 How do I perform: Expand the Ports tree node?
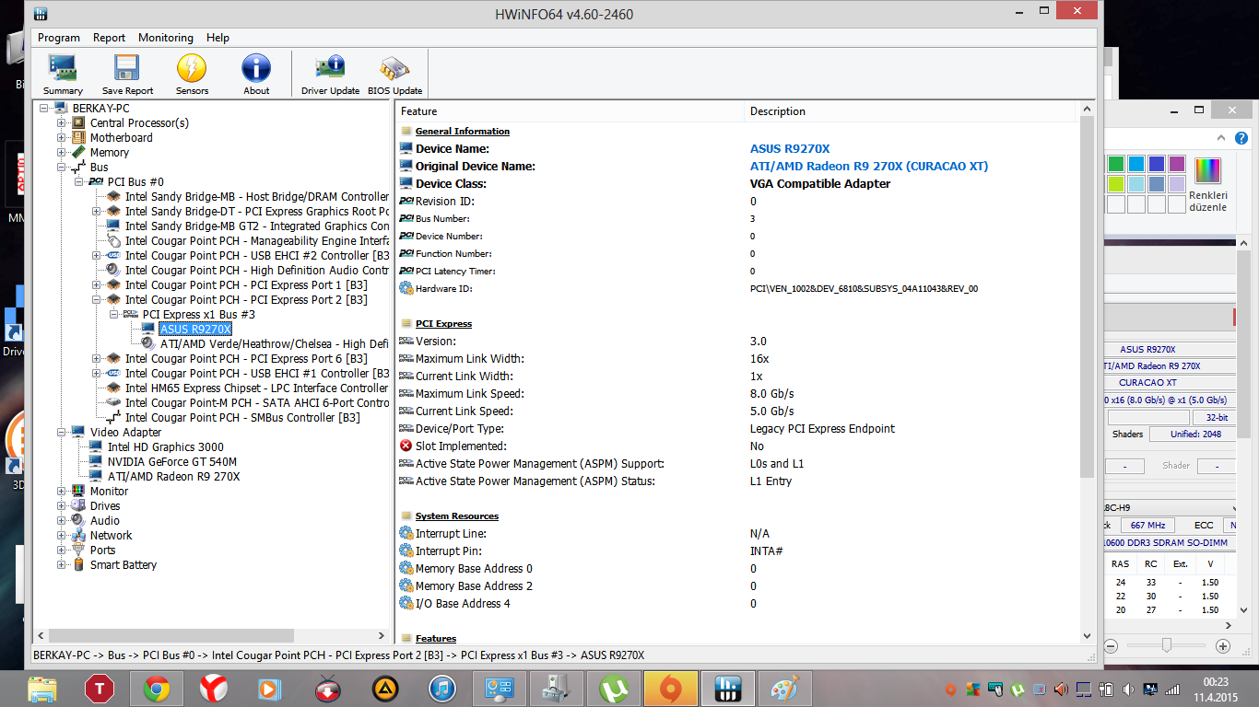pyautogui.click(x=62, y=551)
